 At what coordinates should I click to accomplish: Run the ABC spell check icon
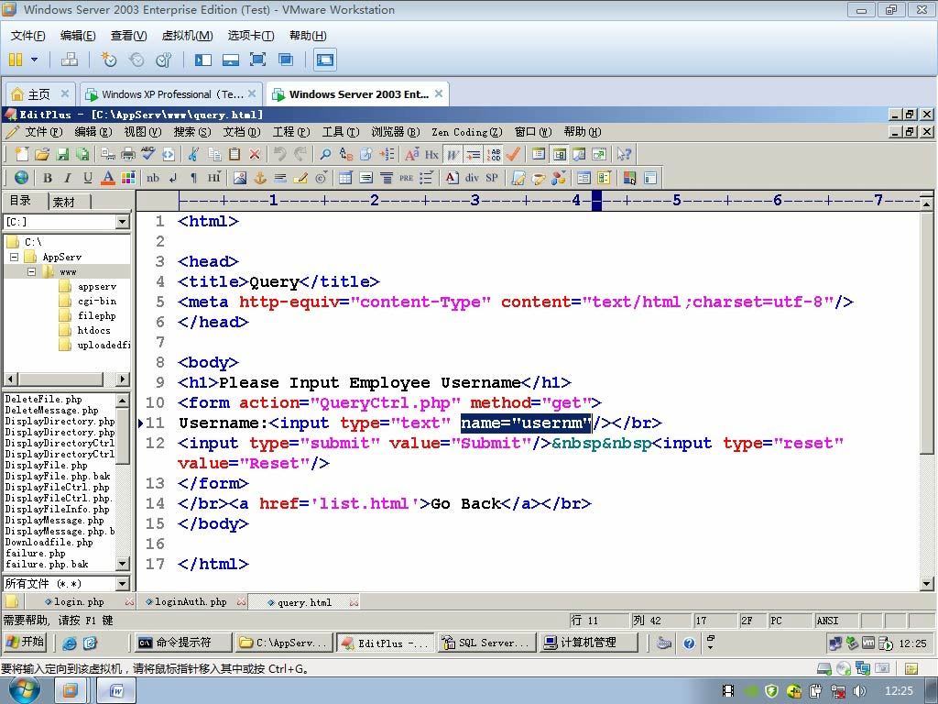pos(147,154)
